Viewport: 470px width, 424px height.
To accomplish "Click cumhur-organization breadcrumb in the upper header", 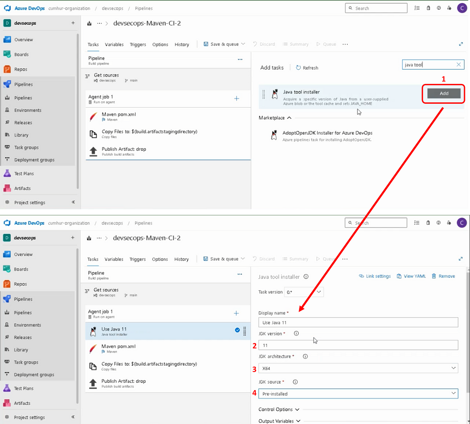I will (69, 8).
